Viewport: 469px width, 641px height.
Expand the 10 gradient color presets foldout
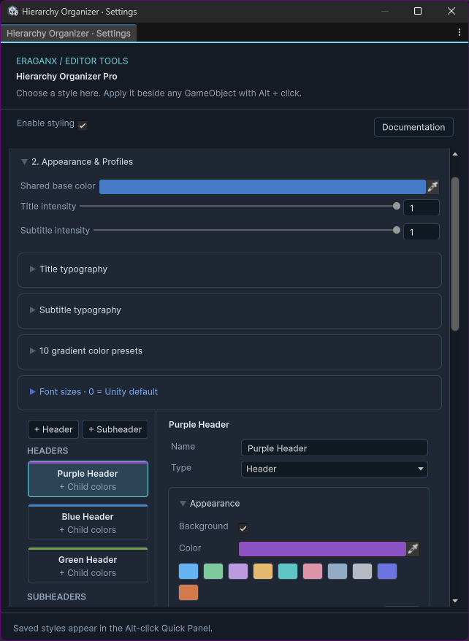click(x=32, y=350)
